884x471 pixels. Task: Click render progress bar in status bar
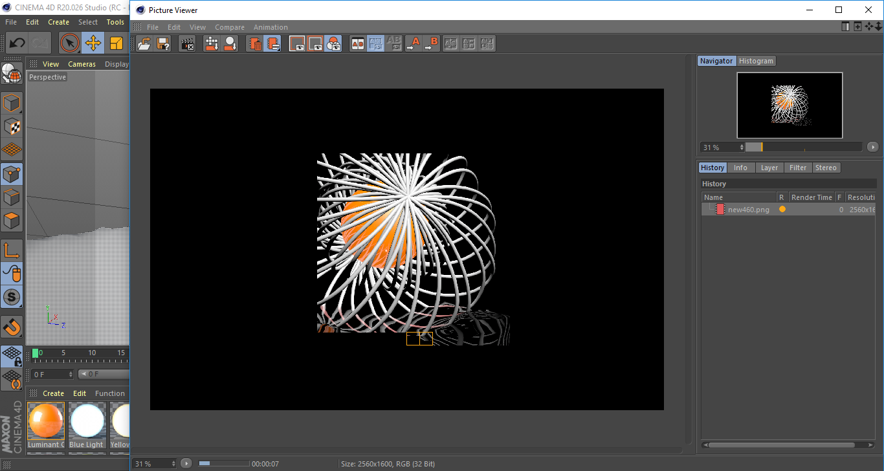[x=224, y=463]
